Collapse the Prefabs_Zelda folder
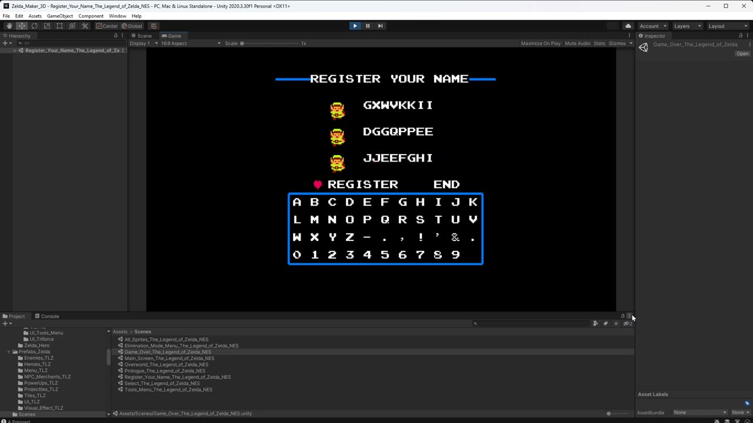Image resolution: width=753 pixels, height=423 pixels. click(x=9, y=352)
